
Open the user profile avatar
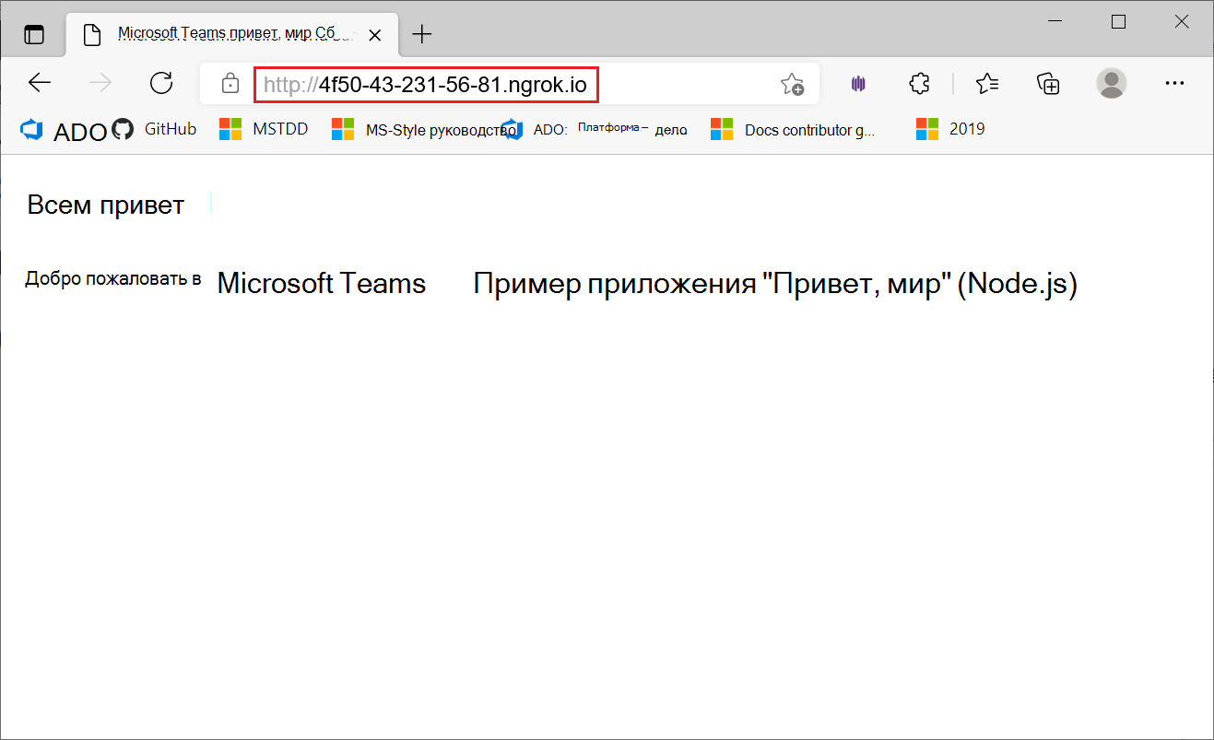(x=1112, y=83)
